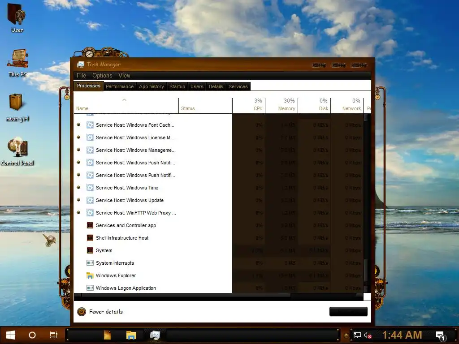Expand Service Host: WinHTTP Web Proxy
This screenshot has height=344, width=459.
(78, 213)
